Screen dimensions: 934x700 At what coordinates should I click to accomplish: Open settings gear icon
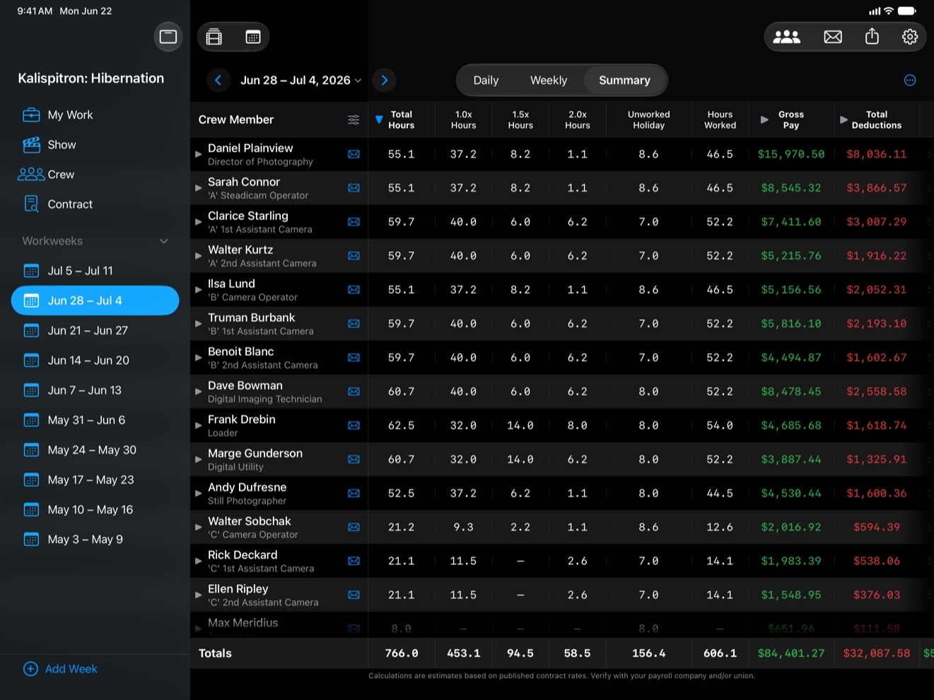(x=910, y=37)
